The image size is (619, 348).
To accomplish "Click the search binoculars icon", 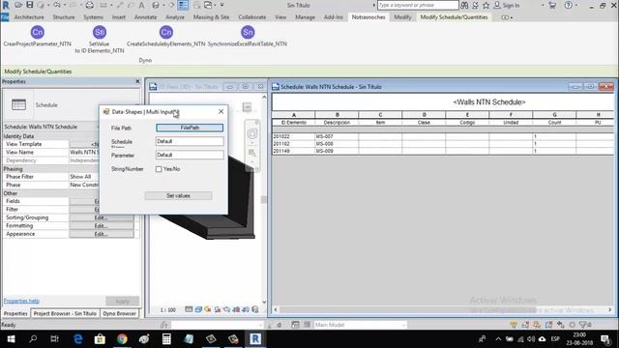I will click(x=464, y=5).
